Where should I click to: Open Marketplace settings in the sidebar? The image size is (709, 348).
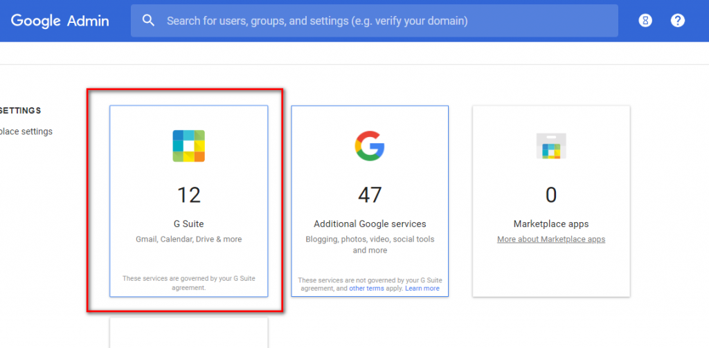coord(26,131)
